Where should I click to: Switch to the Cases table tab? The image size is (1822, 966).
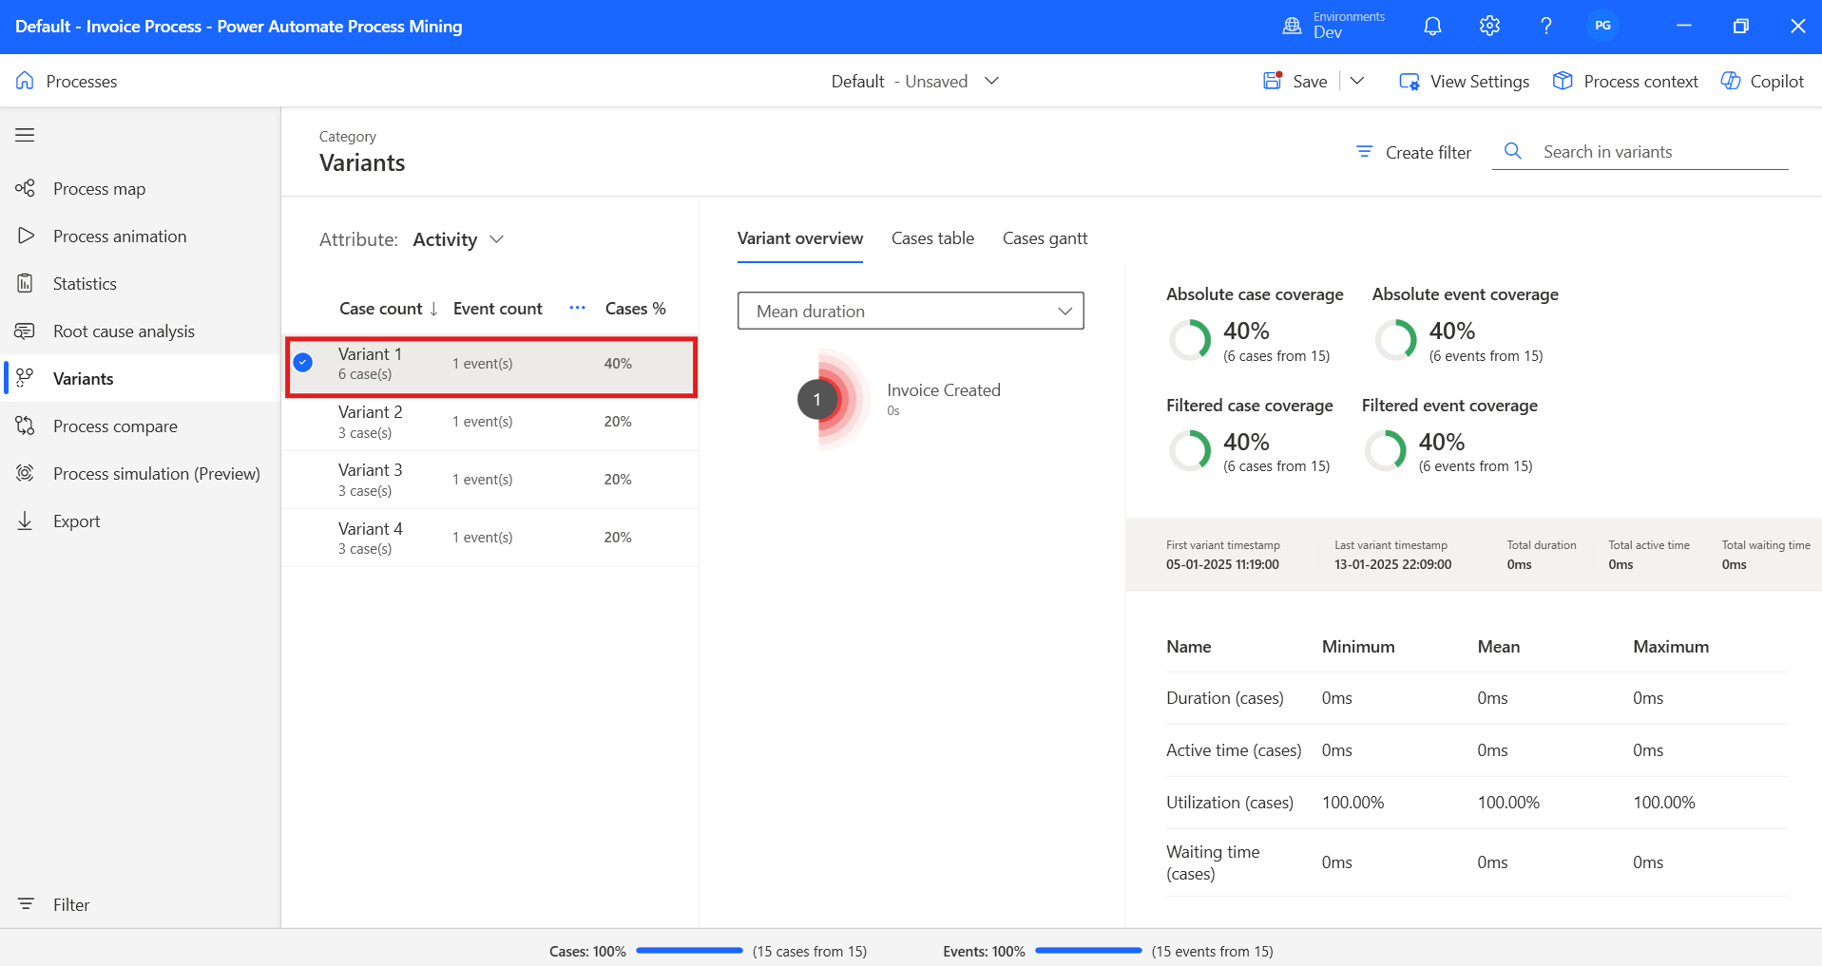click(x=932, y=238)
